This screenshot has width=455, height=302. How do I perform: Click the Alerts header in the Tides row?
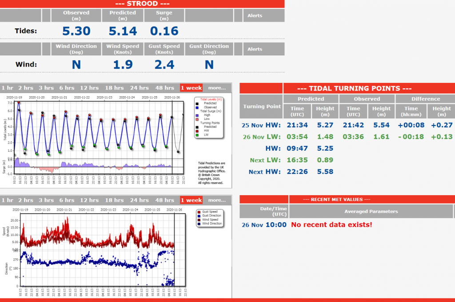[255, 16]
